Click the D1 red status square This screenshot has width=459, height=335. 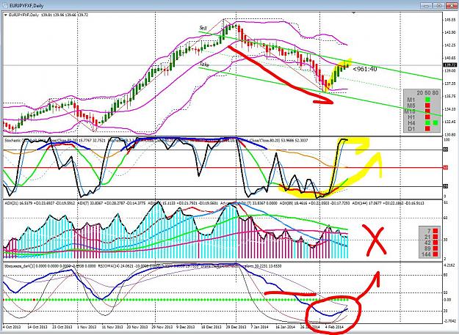(427, 128)
